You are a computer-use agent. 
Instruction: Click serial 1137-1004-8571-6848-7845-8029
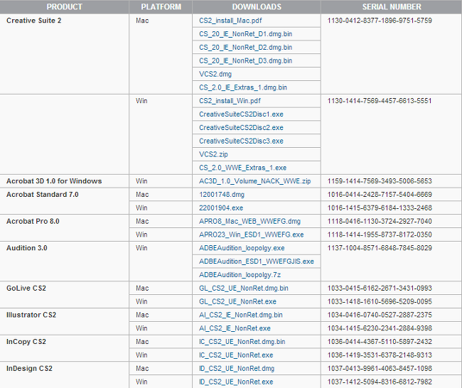[x=380, y=248]
